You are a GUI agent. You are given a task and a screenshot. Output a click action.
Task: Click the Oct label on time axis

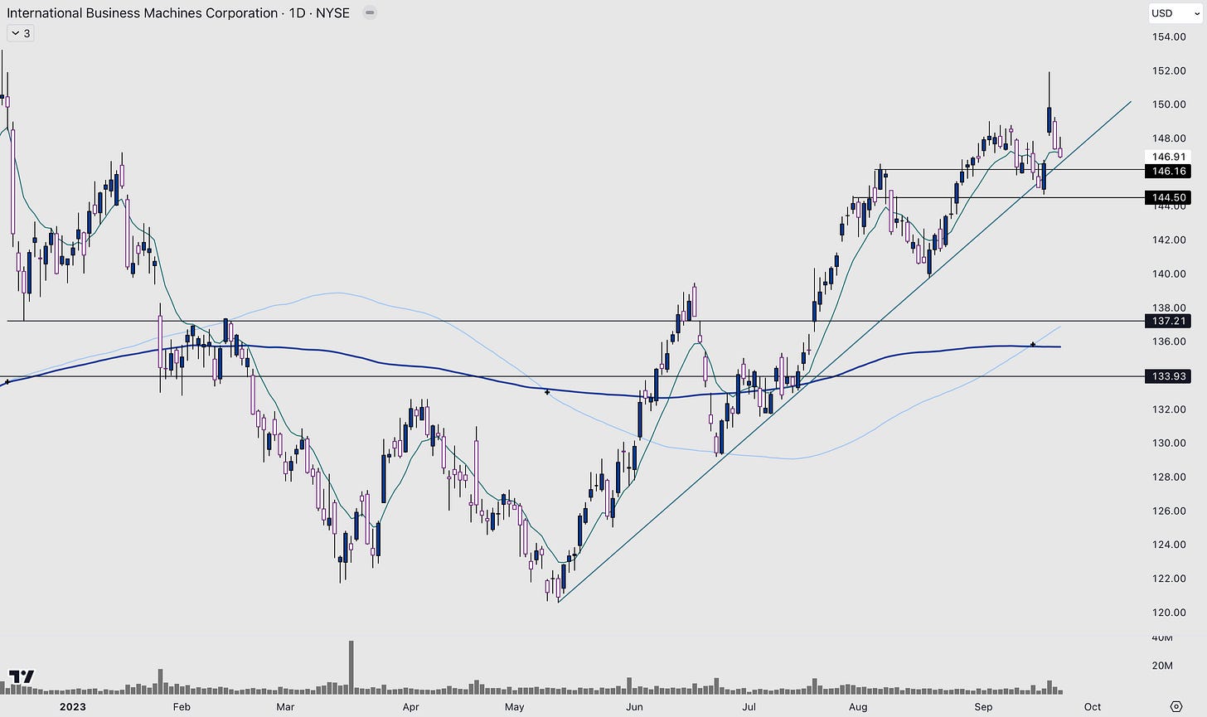coord(1093,707)
